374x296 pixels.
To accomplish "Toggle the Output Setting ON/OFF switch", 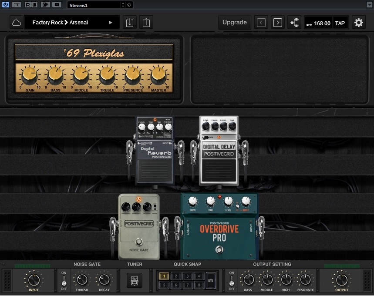I will [232, 280].
